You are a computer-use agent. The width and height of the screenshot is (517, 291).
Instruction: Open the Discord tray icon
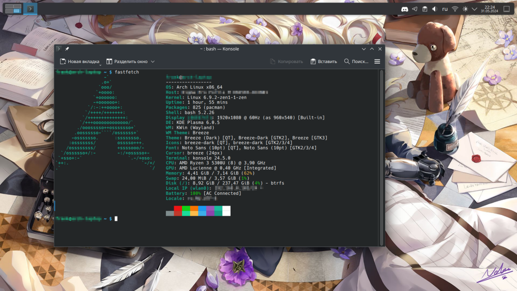(404, 9)
